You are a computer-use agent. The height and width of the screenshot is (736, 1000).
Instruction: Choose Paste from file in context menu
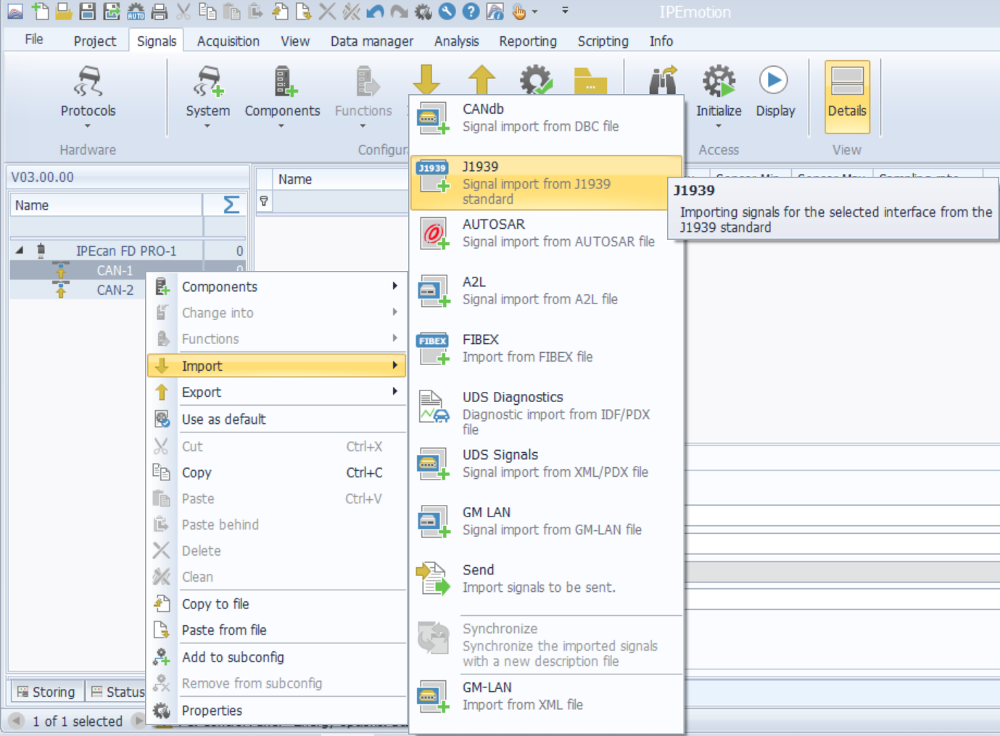276,630
